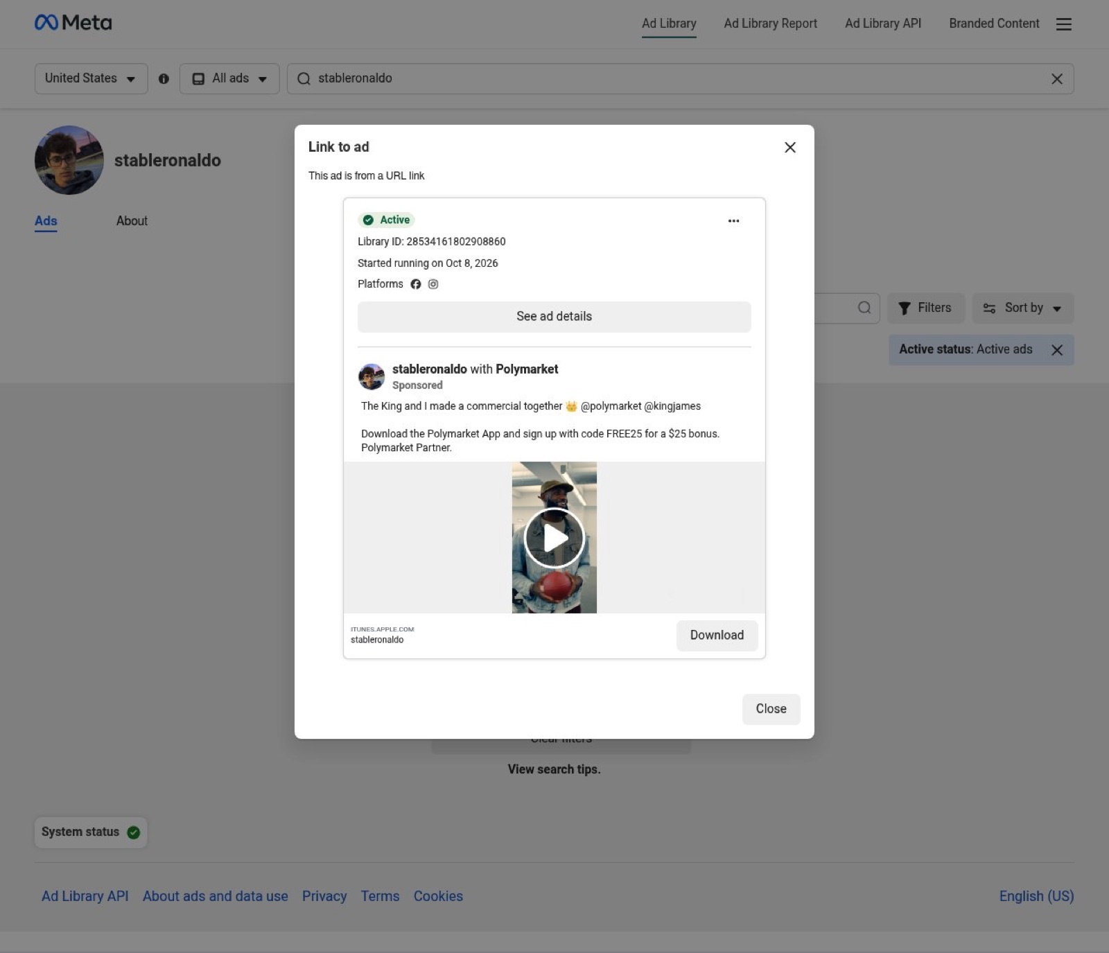1109x953 pixels.
Task: Open the Ad Library Report tab
Action: pyautogui.click(x=770, y=24)
